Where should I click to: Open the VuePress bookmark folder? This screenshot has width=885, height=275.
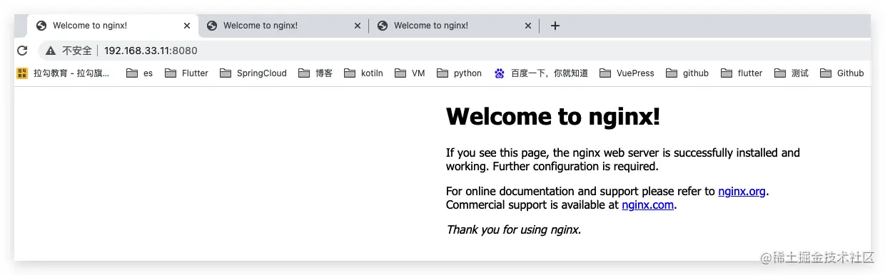click(627, 73)
